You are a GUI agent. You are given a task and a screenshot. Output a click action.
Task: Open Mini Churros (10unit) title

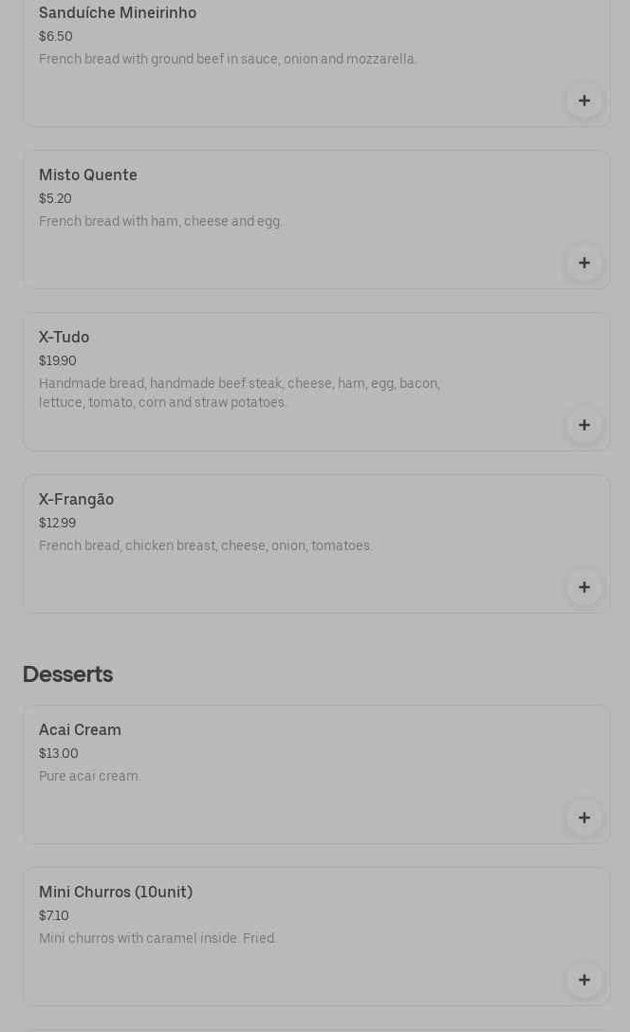tap(116, 893)
